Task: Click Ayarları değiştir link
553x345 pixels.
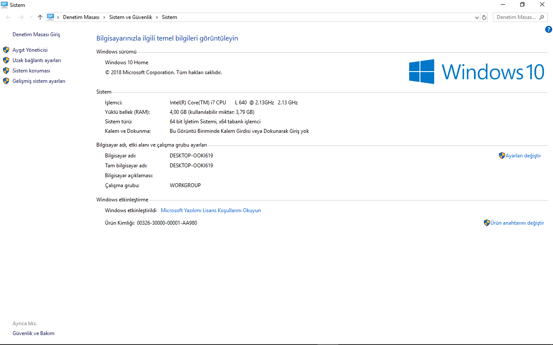Action: click(523, 156)
